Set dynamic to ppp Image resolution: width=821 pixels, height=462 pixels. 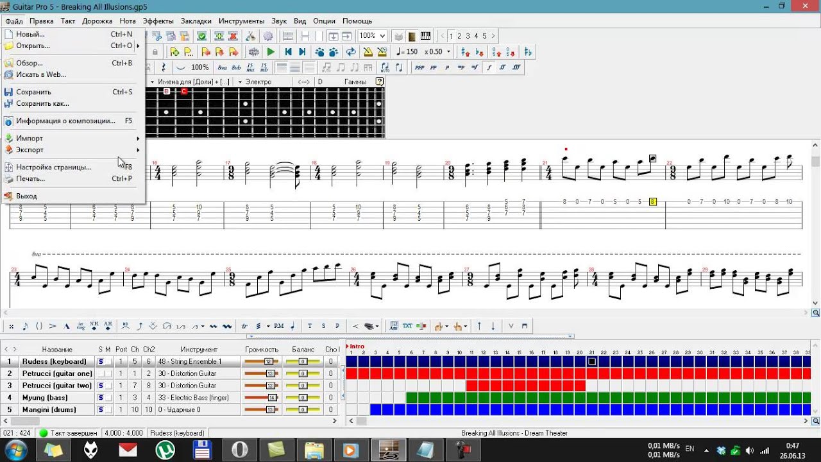419,67
